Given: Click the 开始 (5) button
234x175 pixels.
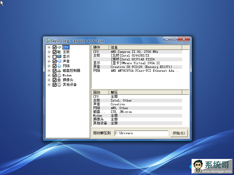Looking at the screenshot, I should click(179, 133).
